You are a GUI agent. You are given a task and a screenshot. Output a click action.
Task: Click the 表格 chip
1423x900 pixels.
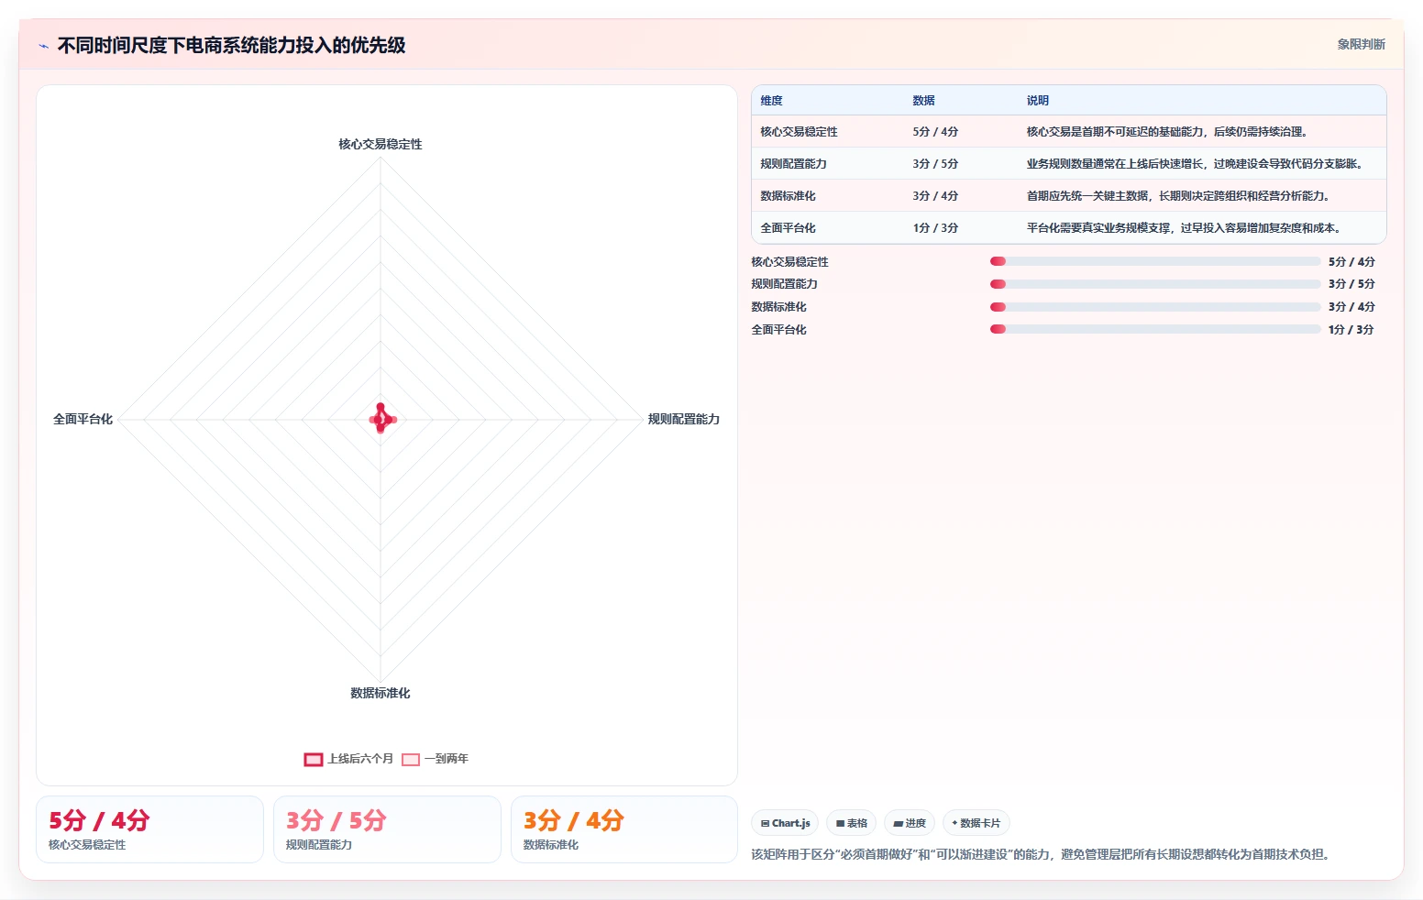pos(851,823)
